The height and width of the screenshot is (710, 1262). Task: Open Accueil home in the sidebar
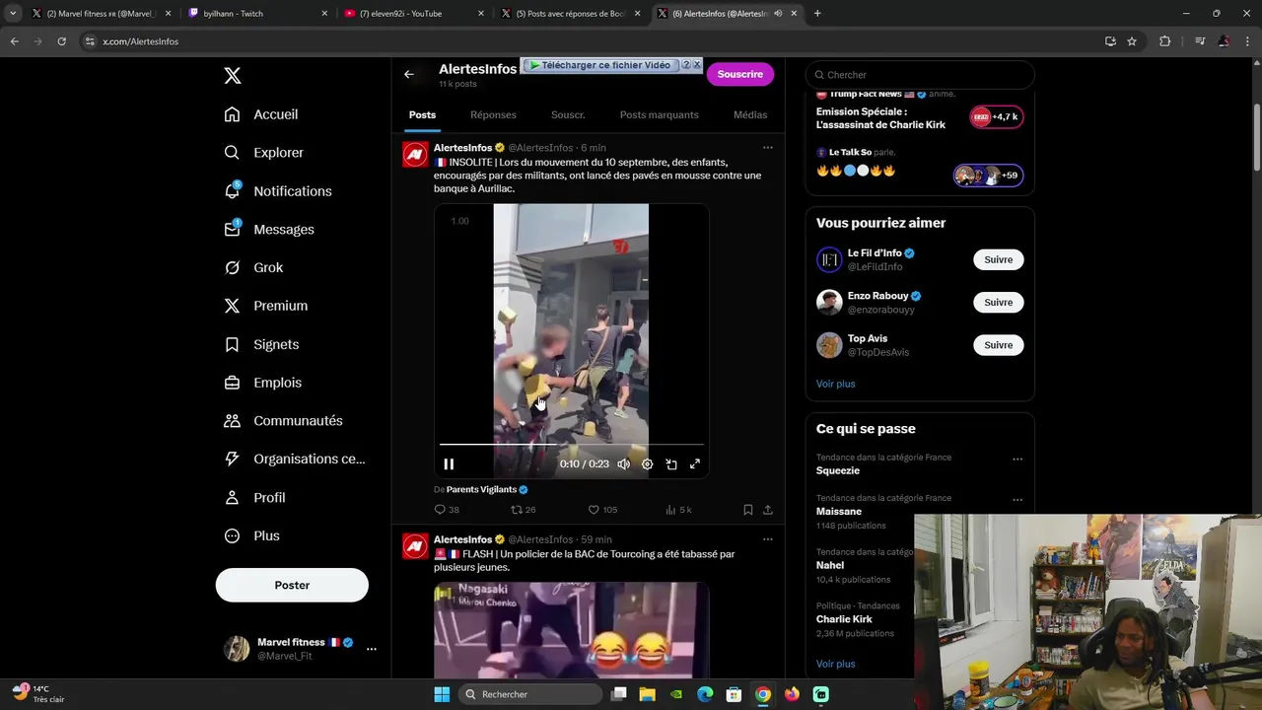pos(261,114)
